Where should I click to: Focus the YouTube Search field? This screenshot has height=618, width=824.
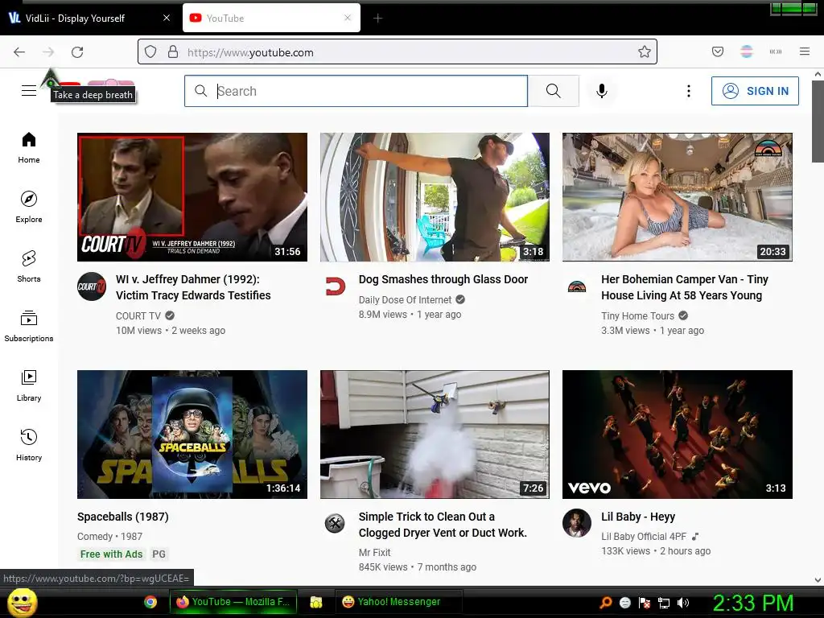356,91
